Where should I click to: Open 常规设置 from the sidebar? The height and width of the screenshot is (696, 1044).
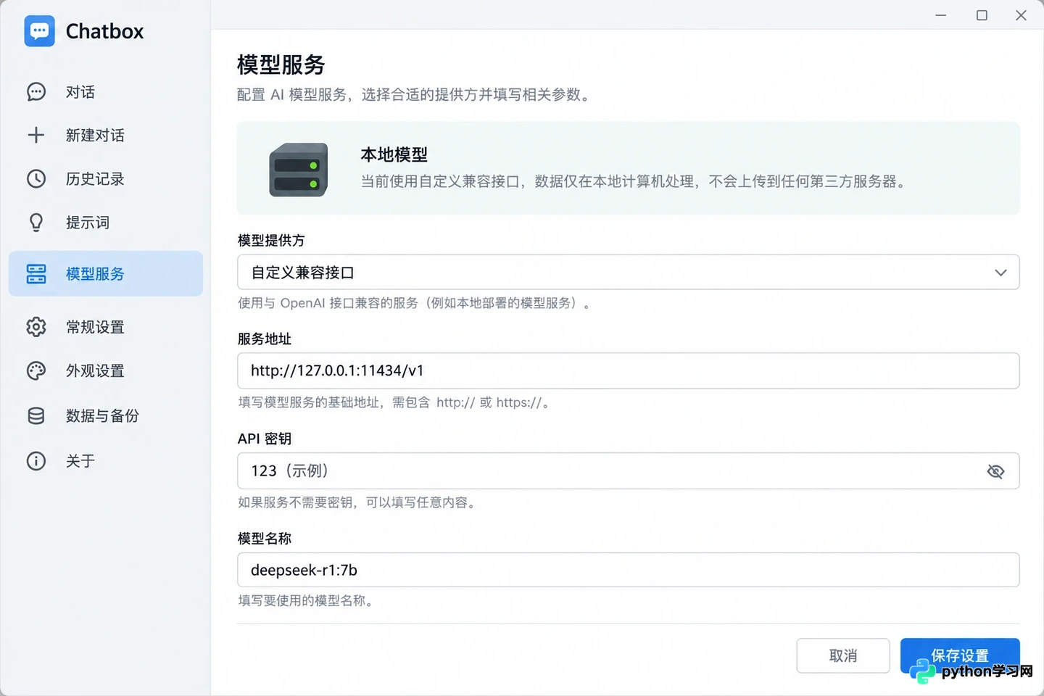coord(106,327)
